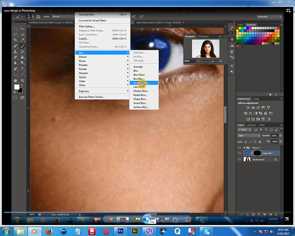This screenshot has width=295, height=236.
Task: Select the Quick Selection tool
Action: click(22, 34)
